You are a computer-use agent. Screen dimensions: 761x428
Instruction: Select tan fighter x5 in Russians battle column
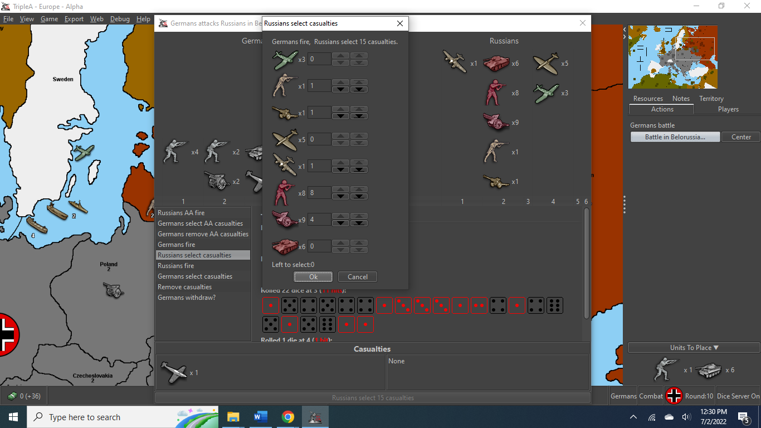pos(546,63)
